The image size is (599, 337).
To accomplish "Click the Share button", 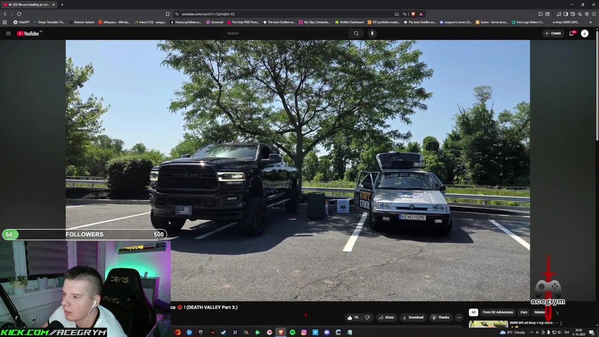I will click(386, 317).
